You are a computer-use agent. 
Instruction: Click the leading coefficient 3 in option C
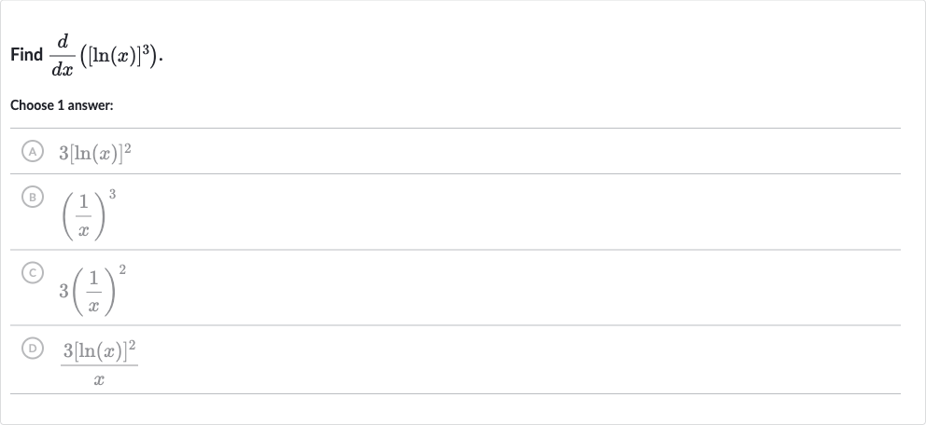tap(63, 291)
